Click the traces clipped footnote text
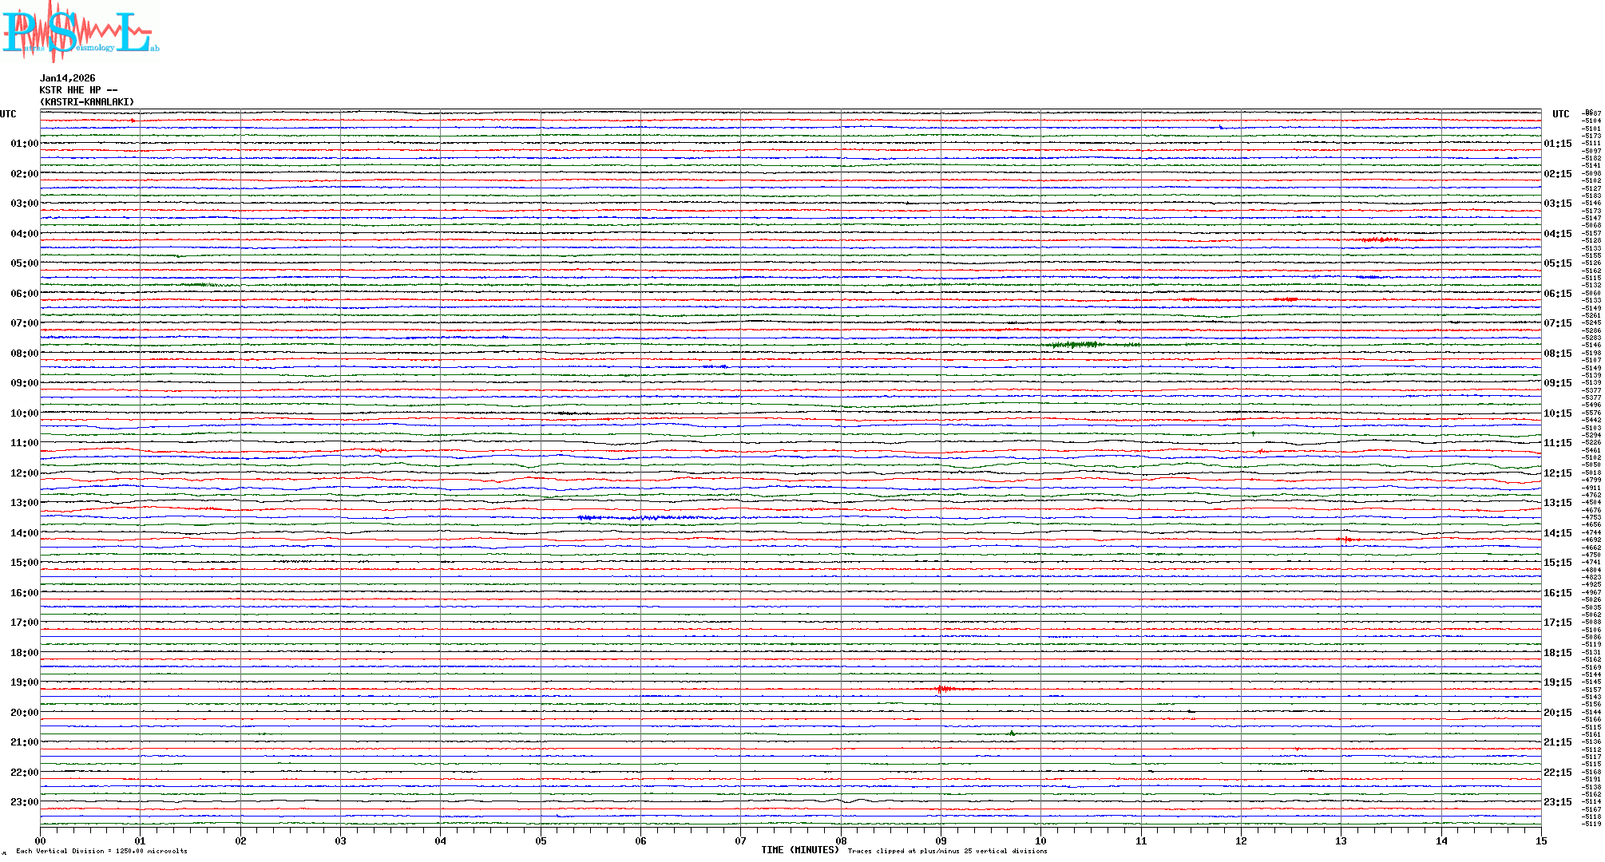Screen dimensions: 1605x862 point(947,851)
